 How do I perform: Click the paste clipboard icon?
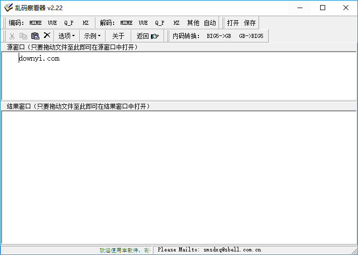[35, 36]
